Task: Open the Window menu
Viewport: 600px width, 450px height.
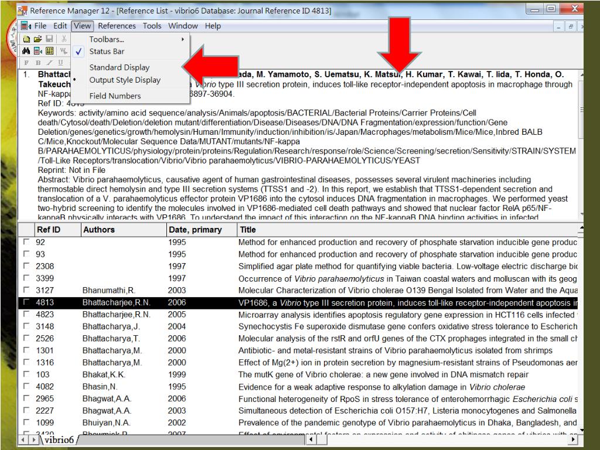Action: [x=183, y=26]
